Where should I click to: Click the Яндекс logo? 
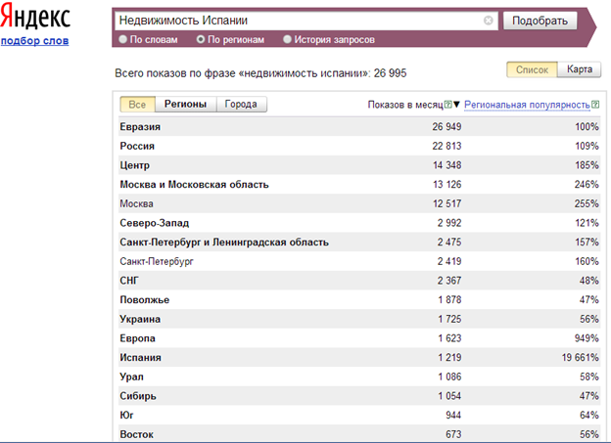[35, 17]
